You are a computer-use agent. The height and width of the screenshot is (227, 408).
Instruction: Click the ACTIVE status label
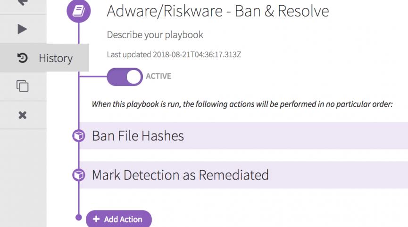(158, 76)
